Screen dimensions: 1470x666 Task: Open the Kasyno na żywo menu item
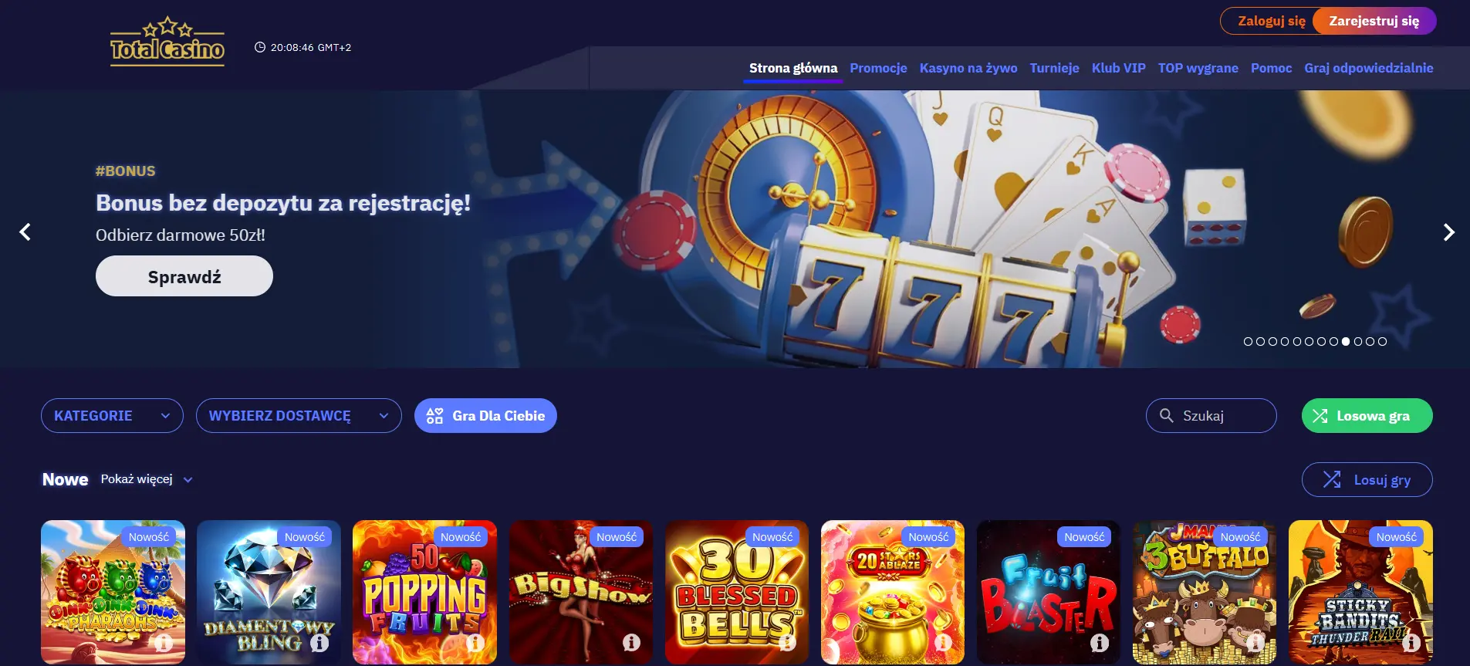click(x=968, y=68)
